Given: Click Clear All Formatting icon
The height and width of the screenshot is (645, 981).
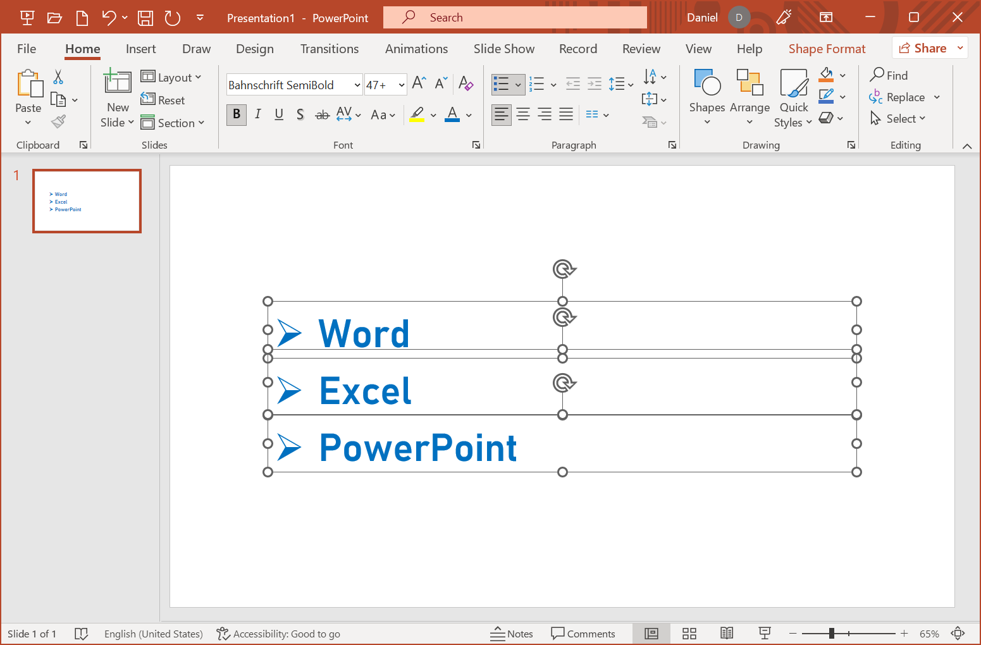Looking at the screenshot, I should pyautogui.click(x=466, y=83).
